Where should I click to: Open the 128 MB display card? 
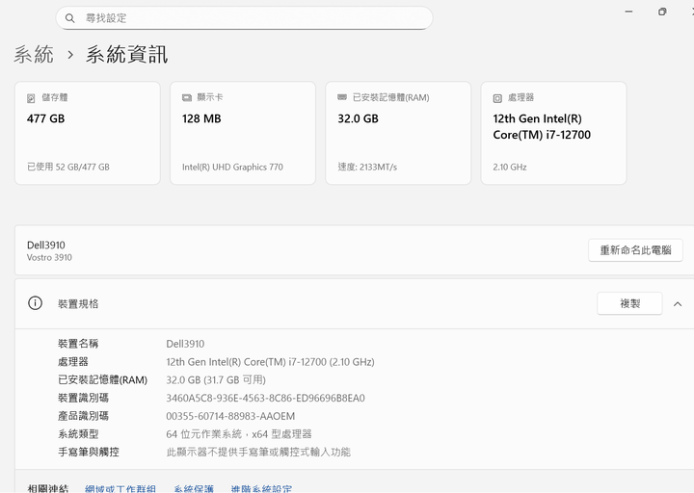(243, 133)
